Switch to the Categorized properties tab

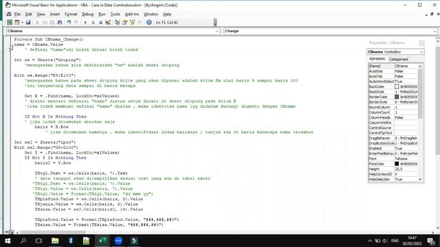pos(399,59)
